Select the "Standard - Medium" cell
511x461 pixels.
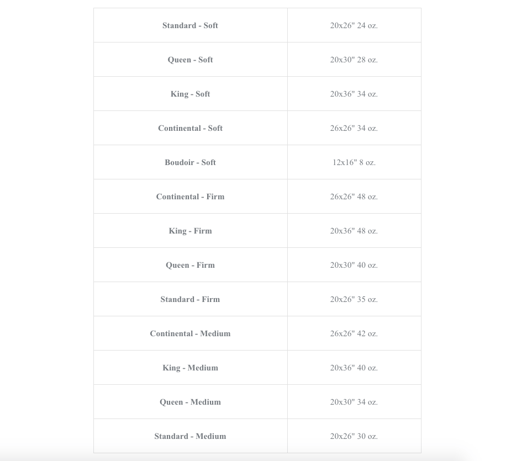click(190, 436)
